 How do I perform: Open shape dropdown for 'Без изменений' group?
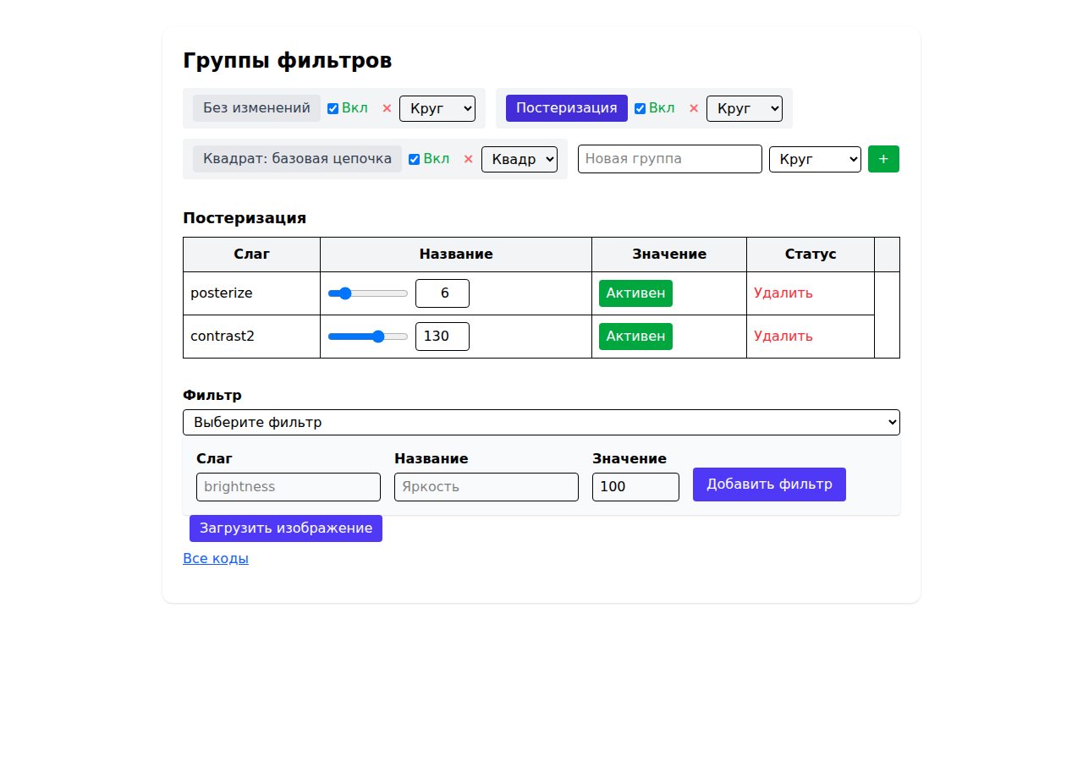click(437, 108)
